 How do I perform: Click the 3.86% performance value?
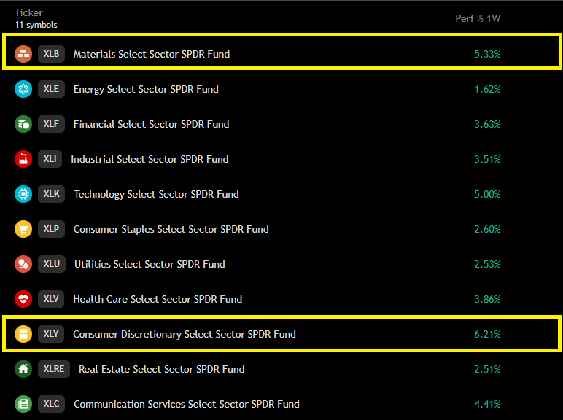tap(487, 300)
